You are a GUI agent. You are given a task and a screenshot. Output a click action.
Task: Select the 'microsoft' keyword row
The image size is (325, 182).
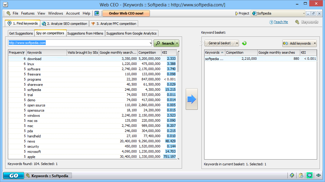coord(92,151)
